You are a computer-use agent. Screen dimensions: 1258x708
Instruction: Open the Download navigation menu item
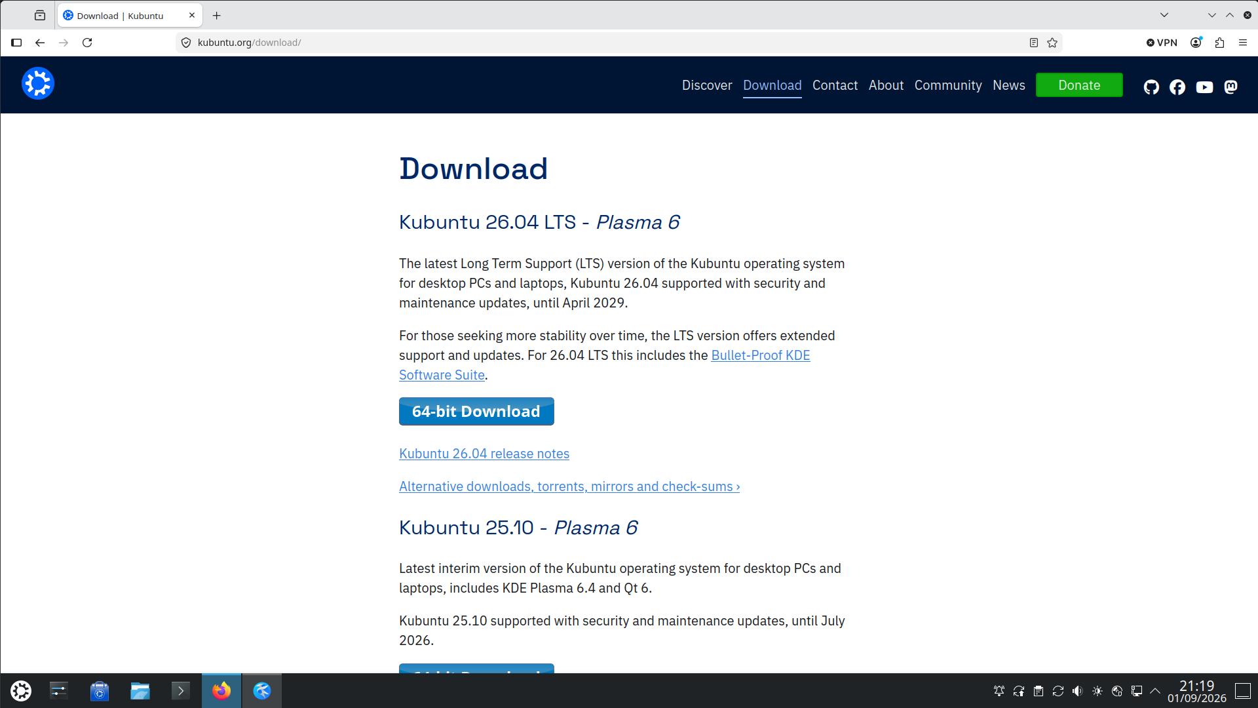(772, 85)
